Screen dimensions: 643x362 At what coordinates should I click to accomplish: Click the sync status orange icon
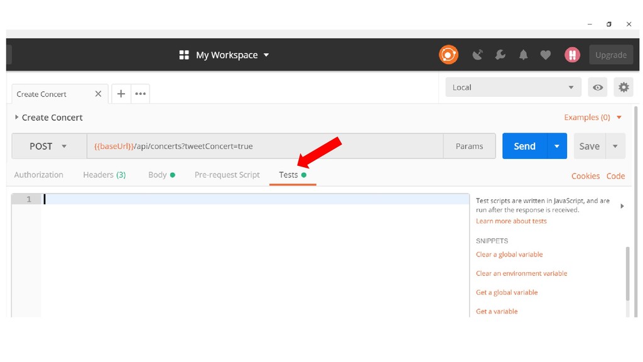pyautogui.click(x=448, y=55)
